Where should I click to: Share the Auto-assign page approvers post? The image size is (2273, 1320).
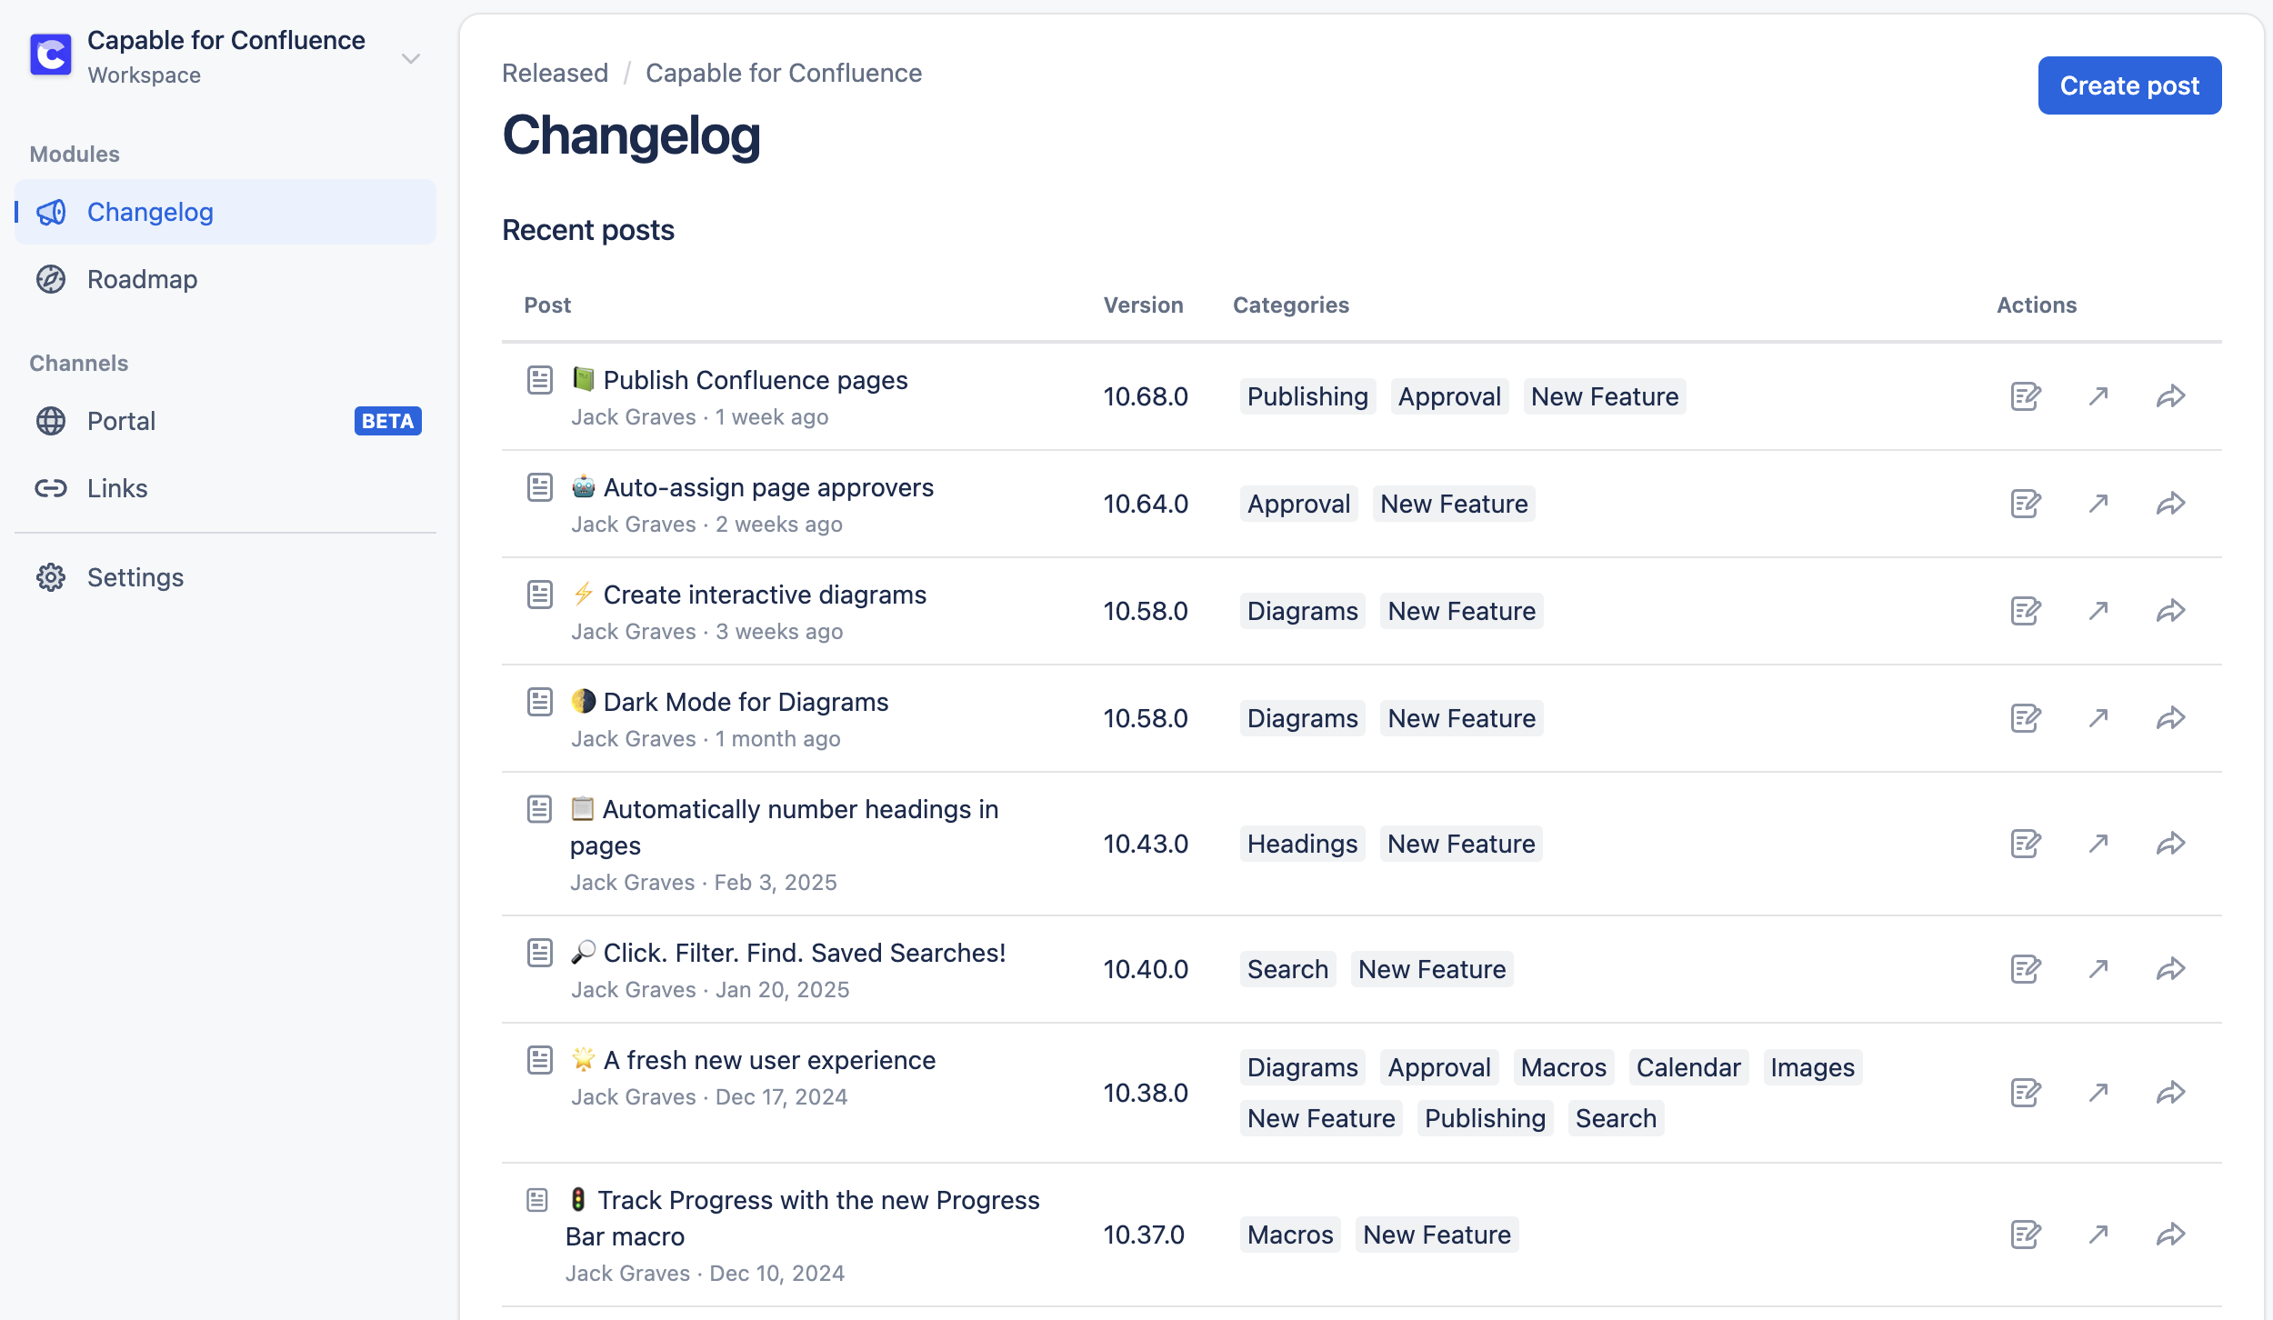[2171, 504]
